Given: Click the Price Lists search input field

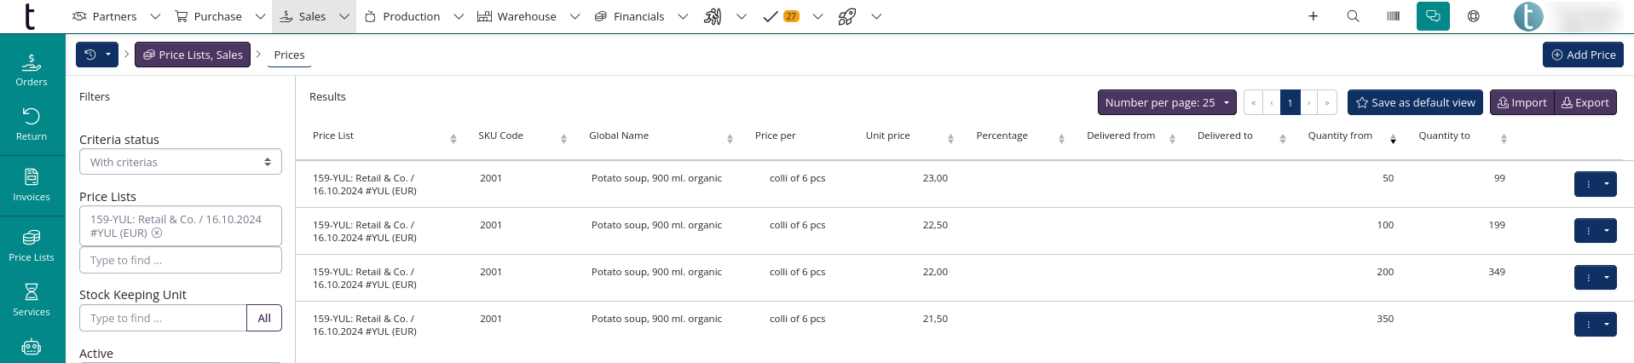Looking at the screenshot, I should click(180, 260).
